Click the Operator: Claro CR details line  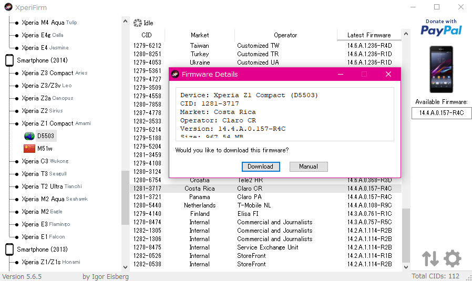(x=218, y=120)
